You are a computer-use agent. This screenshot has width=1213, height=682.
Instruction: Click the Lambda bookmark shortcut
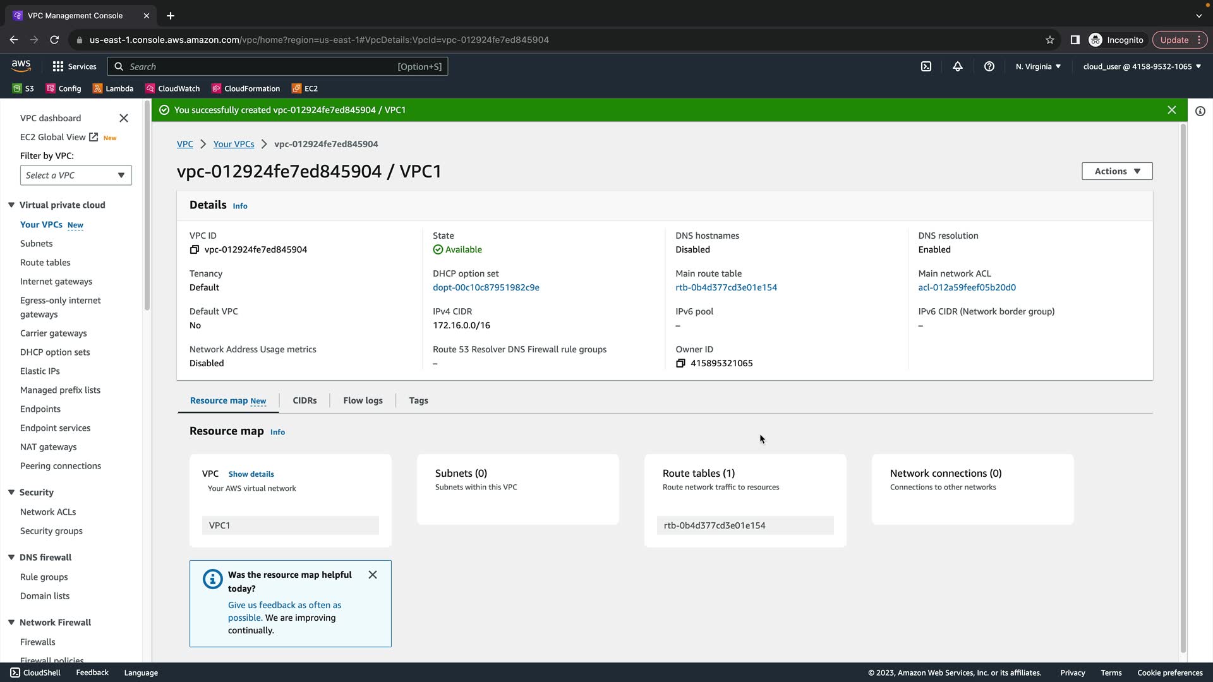point(113,88)
